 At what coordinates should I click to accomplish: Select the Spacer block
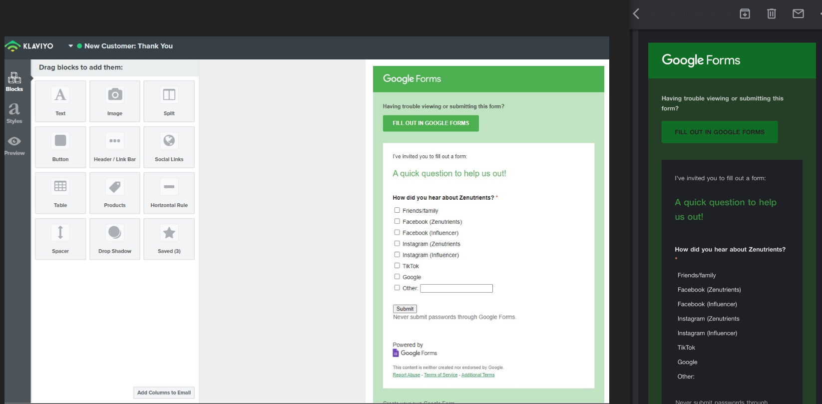click(x=60, y=239)
